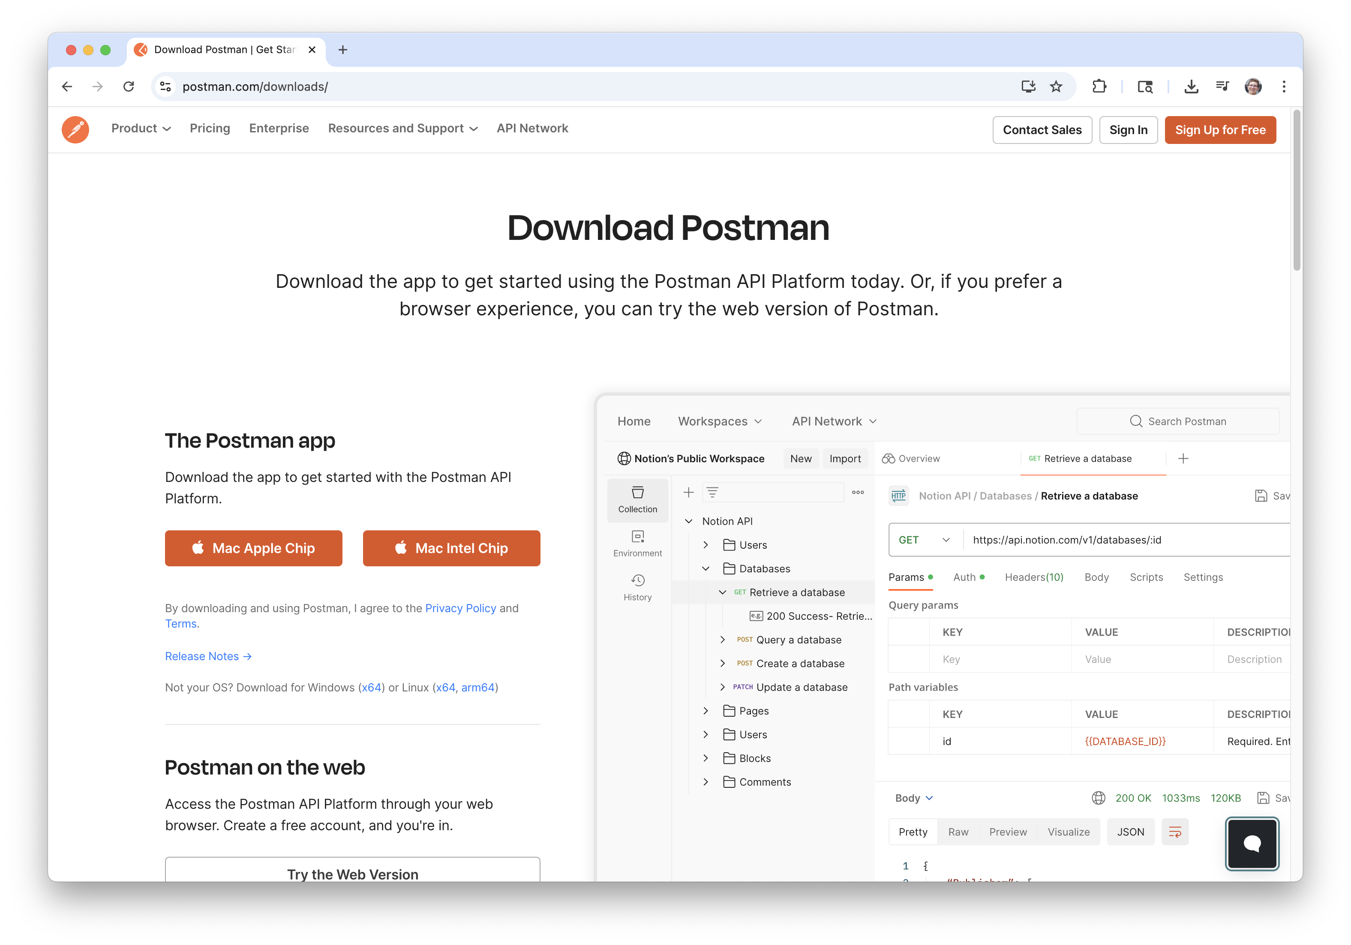This screenshot has height=945, width=1351.
Task: Open the media control icon in toolbar
Action: coord(1222,87)
